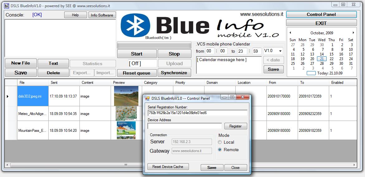The width and height of the screenshot is (365, 177).
Task: Click the table scrollbar's right arrow
Action: [x=354, y=165]
